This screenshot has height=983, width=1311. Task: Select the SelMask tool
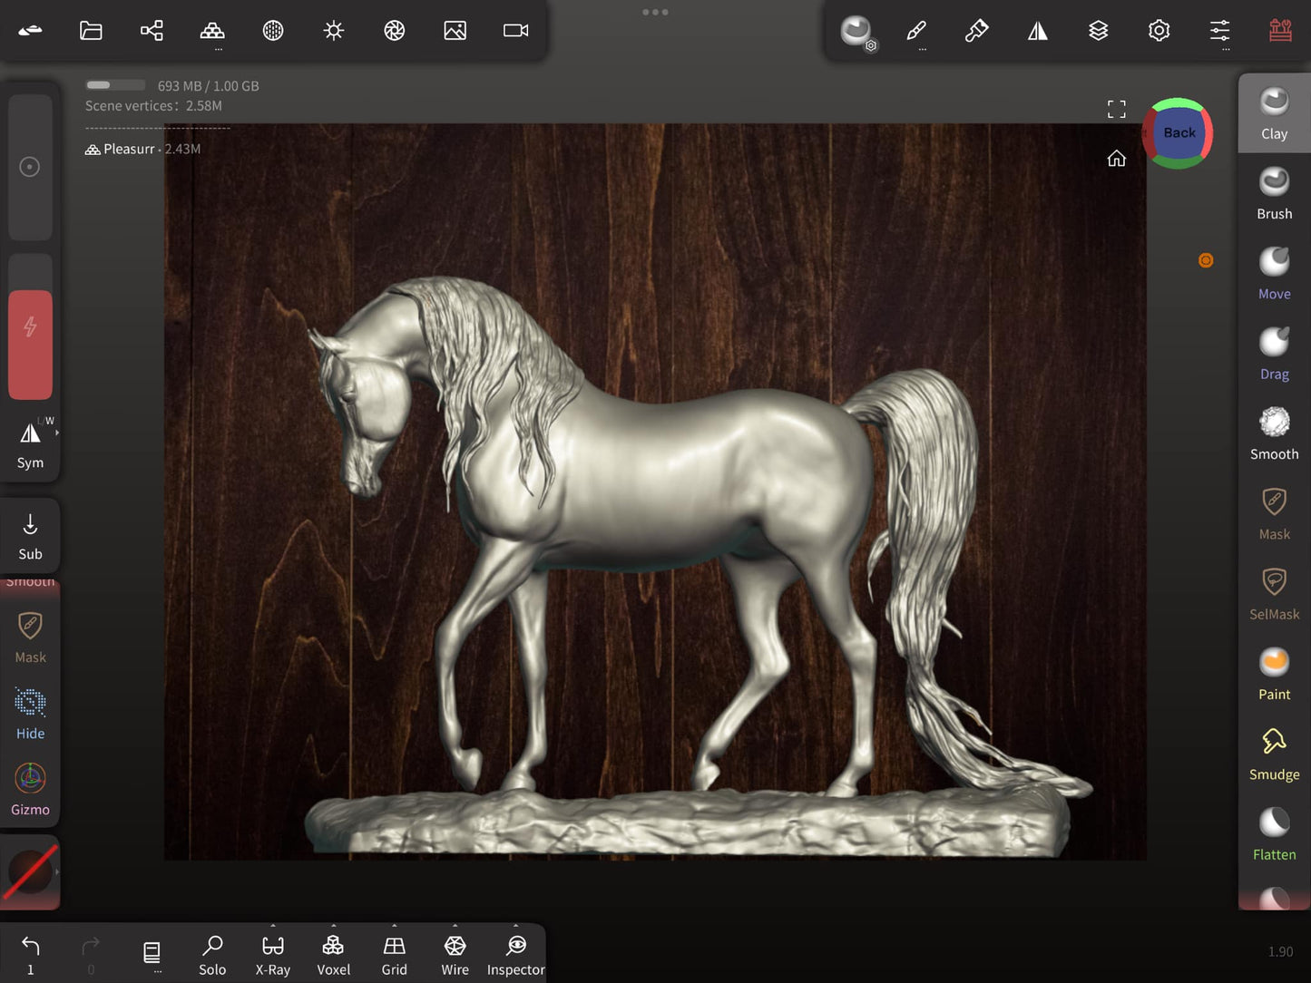pyautogui.click(x=1275, y=593)
